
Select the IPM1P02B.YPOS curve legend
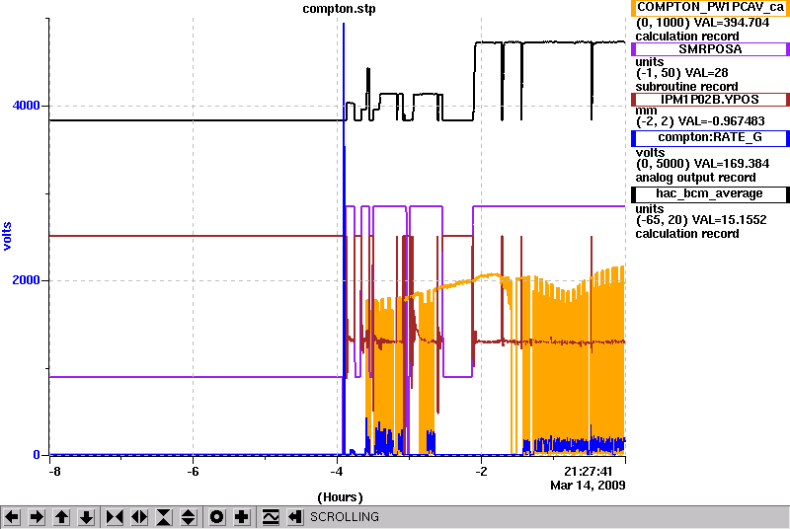tap(710, 100)
